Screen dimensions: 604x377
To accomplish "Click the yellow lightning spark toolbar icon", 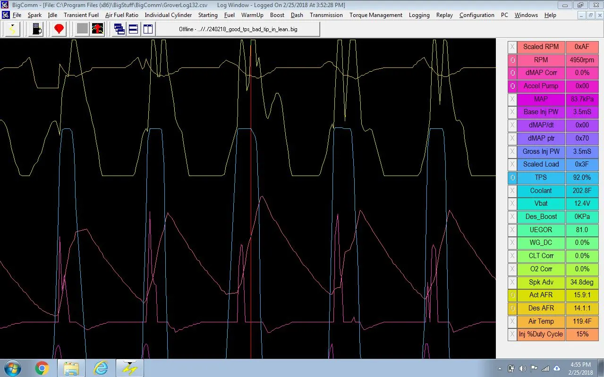I will [12, 29].
